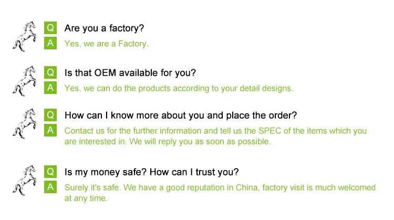Image resolution: width=394 pixels, height=220 pixels.
Task: Click the green Q badge for the OEM question
Action: click(50, 72)
